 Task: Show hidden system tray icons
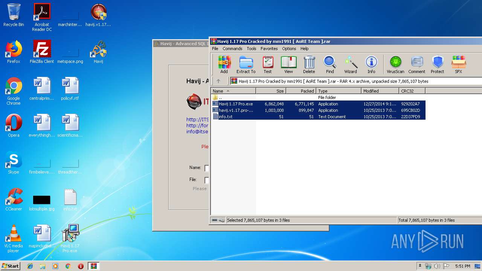[x=420, y=266]
